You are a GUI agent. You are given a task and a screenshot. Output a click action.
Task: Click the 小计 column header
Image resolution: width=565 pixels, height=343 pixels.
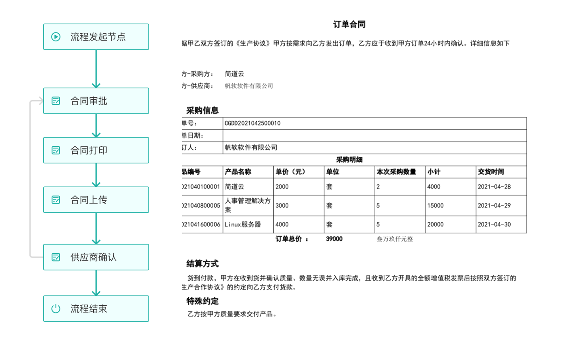[x=434, y=172]
